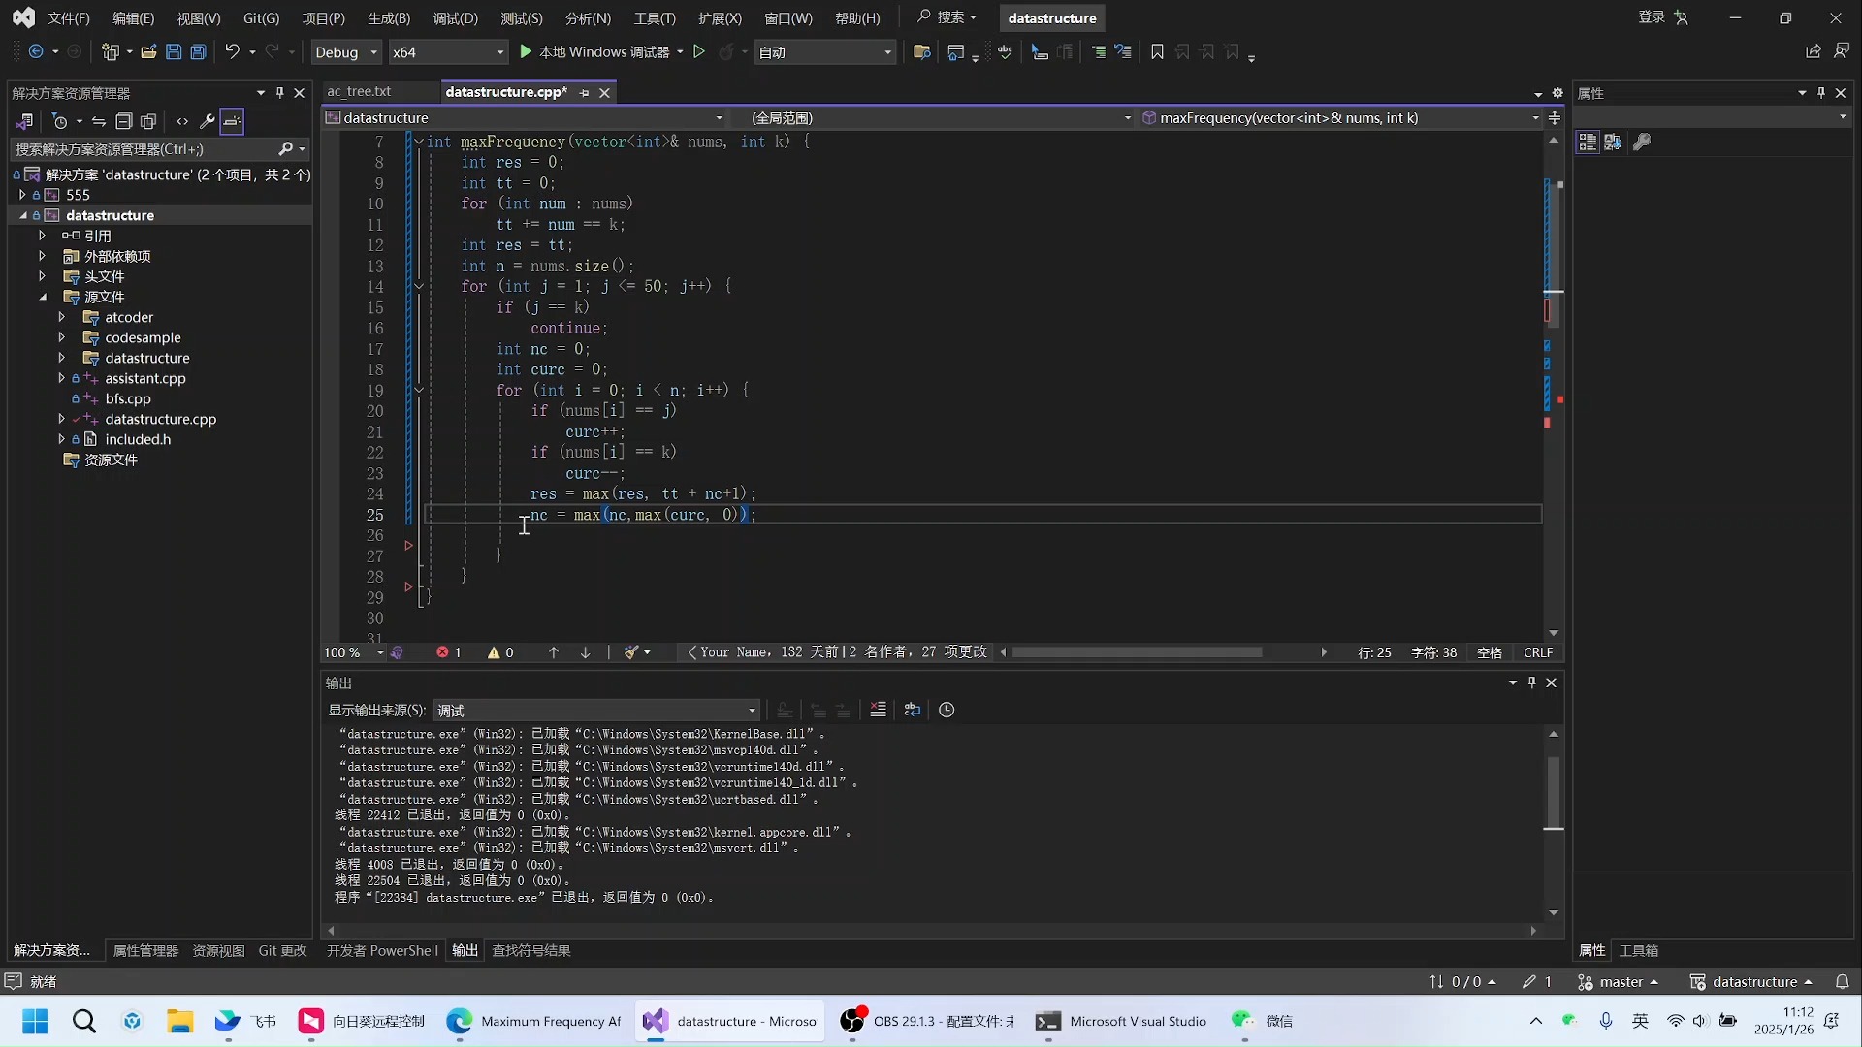The image size is (1862, 1047).
Task: Click the Output window vertical scrollbar thumb
Action: tap(1554, 794)
